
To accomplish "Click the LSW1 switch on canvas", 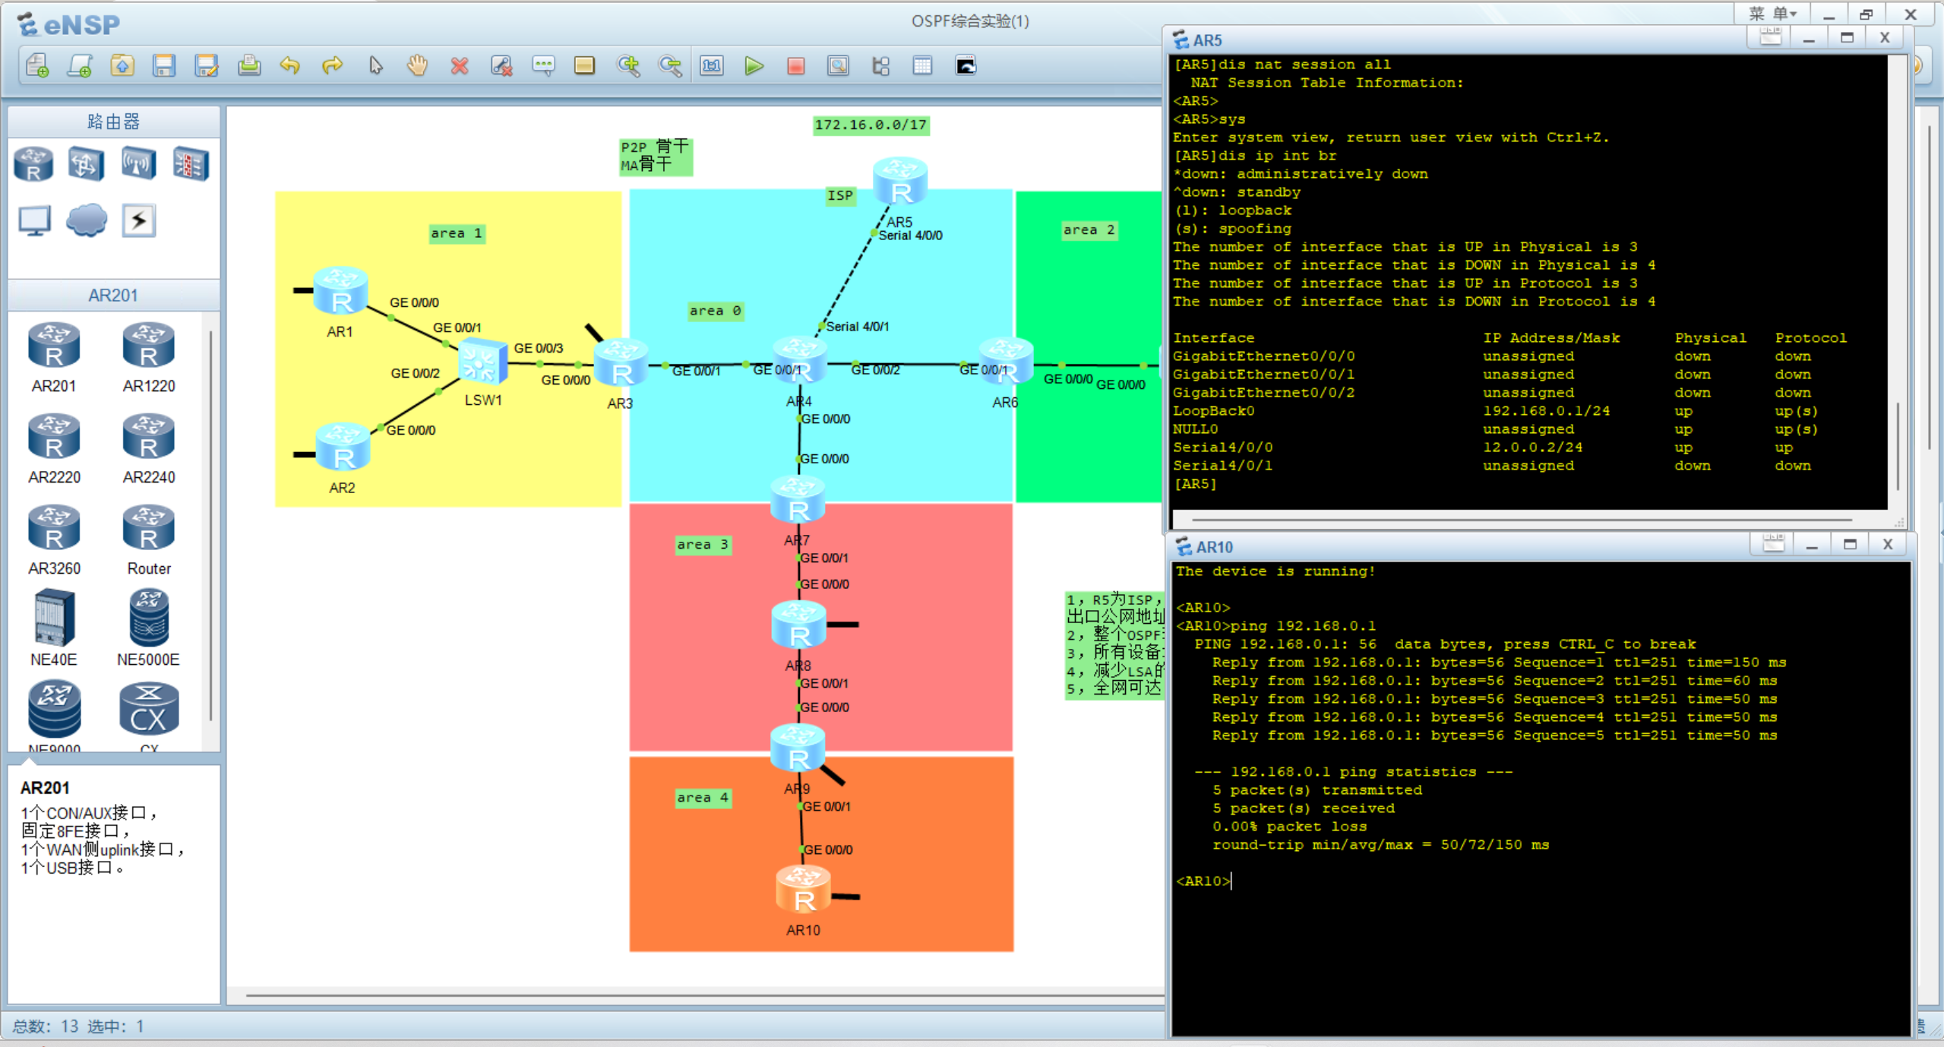I will pyautogui.click(x=482, y=362).
